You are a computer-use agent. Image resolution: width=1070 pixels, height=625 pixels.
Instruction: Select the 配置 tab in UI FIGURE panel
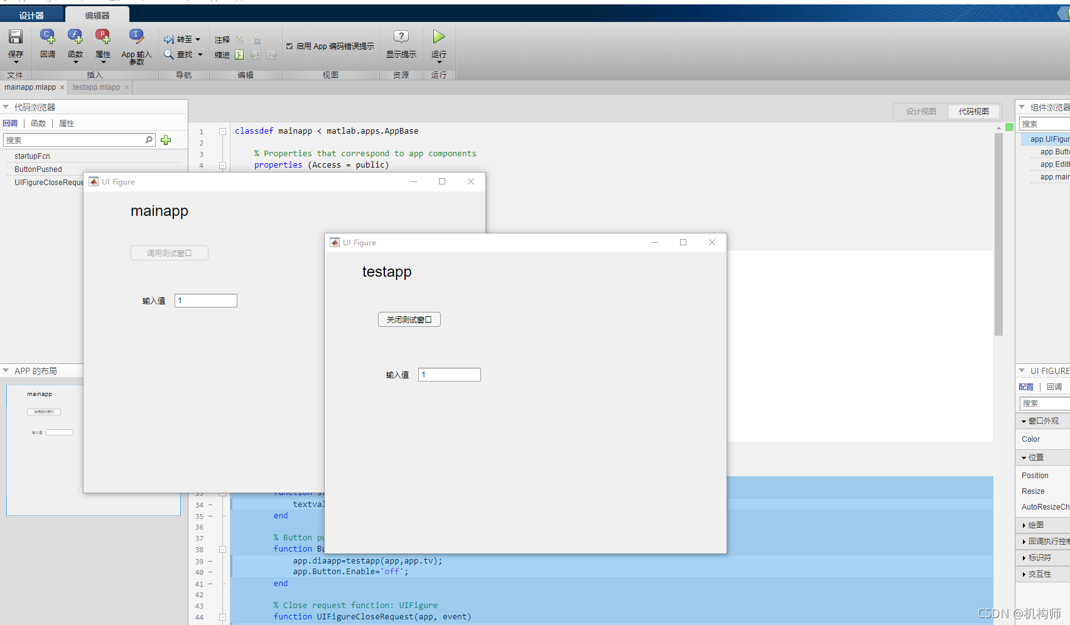tap(1026, 387)
